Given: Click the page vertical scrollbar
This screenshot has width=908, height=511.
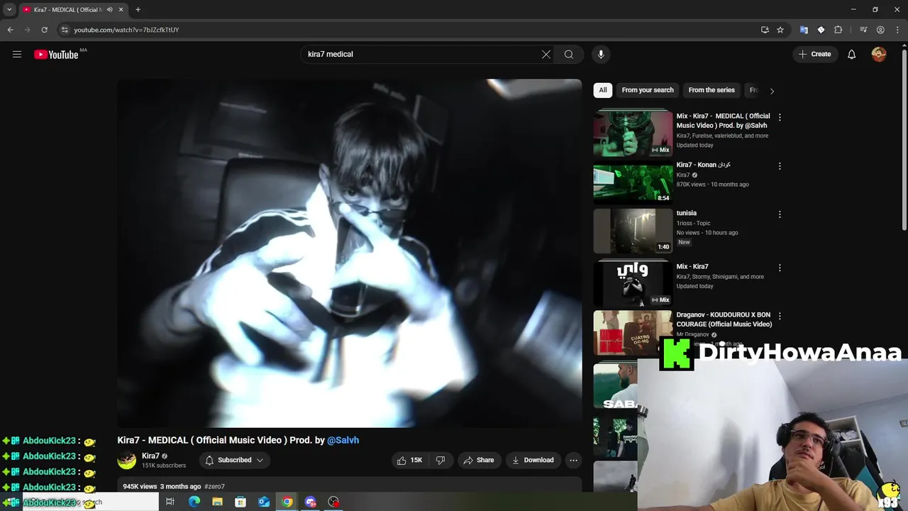Looking at the screenshot, I should point(904,138).
